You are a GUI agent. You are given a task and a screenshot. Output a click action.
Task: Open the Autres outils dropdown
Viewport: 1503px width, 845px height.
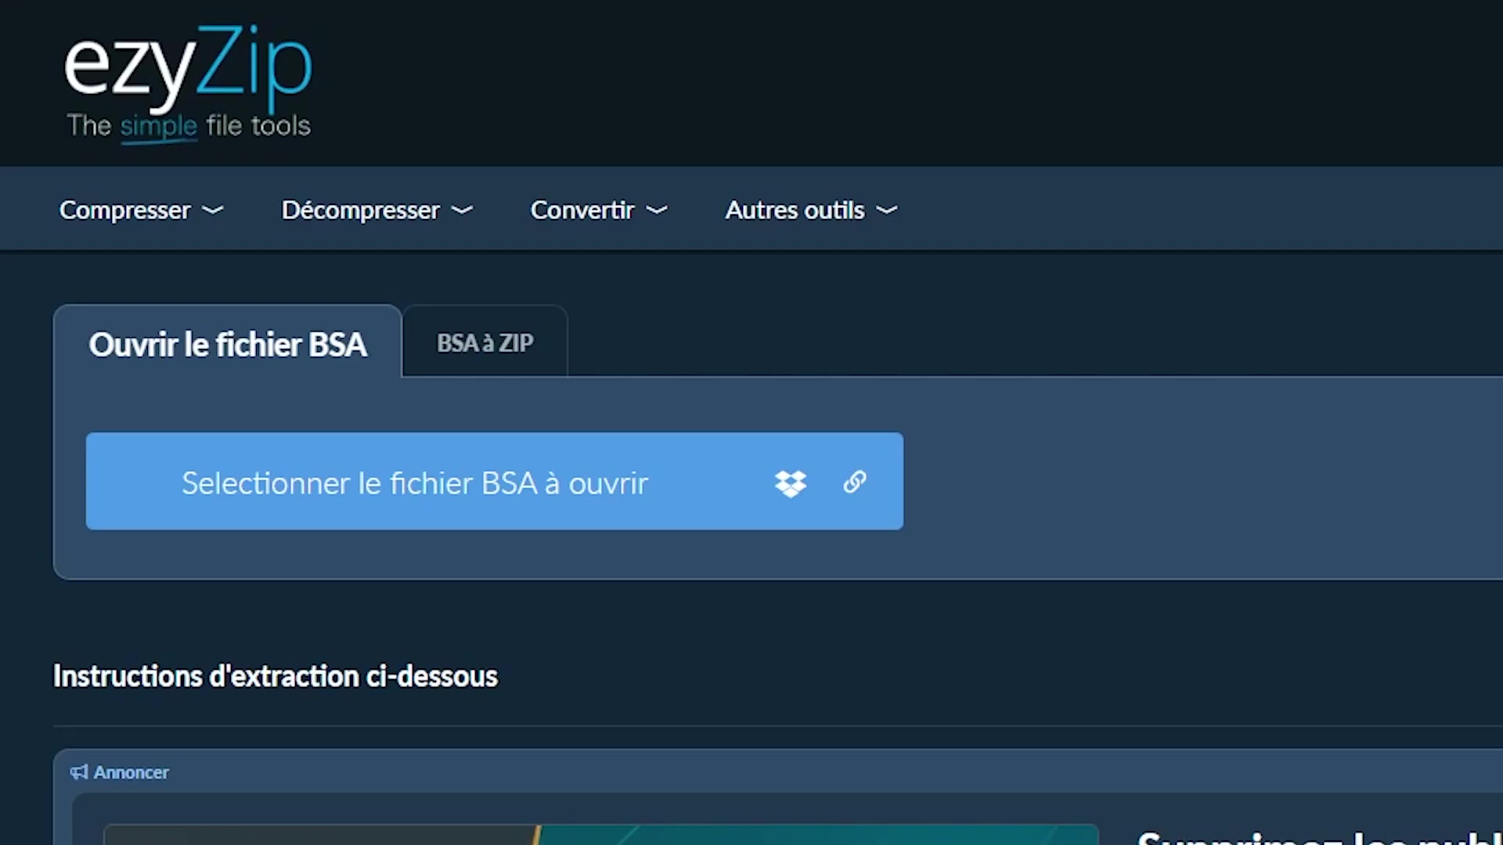[811, 210]
